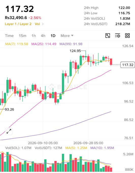Tap the 24h Low value 116.75
The image size is (135, 173).
pyautogui.click(x=124, y=13)
